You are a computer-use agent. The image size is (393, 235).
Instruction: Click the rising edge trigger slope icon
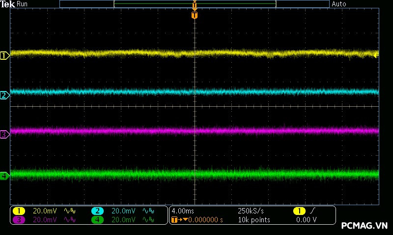[313, 211]
